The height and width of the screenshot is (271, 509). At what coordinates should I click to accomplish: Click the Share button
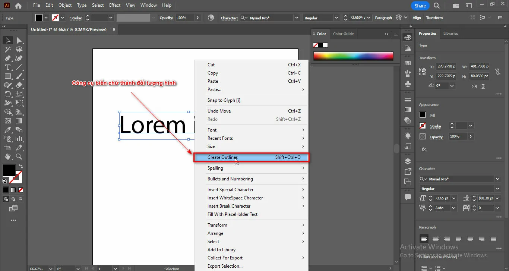point(420,6)
